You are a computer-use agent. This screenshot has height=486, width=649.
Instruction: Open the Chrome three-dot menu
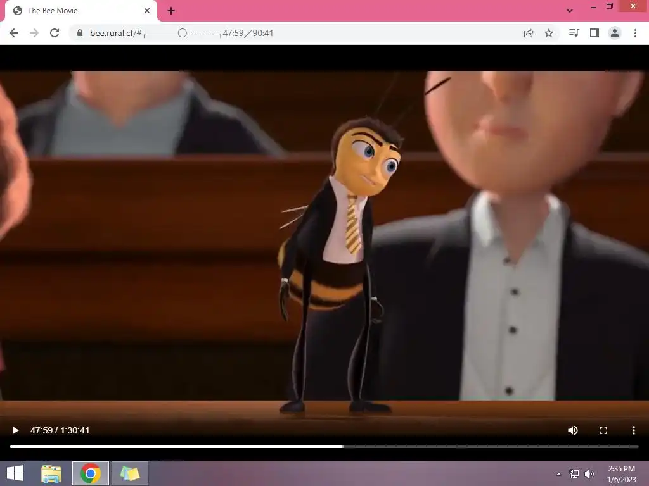point(635,33)
